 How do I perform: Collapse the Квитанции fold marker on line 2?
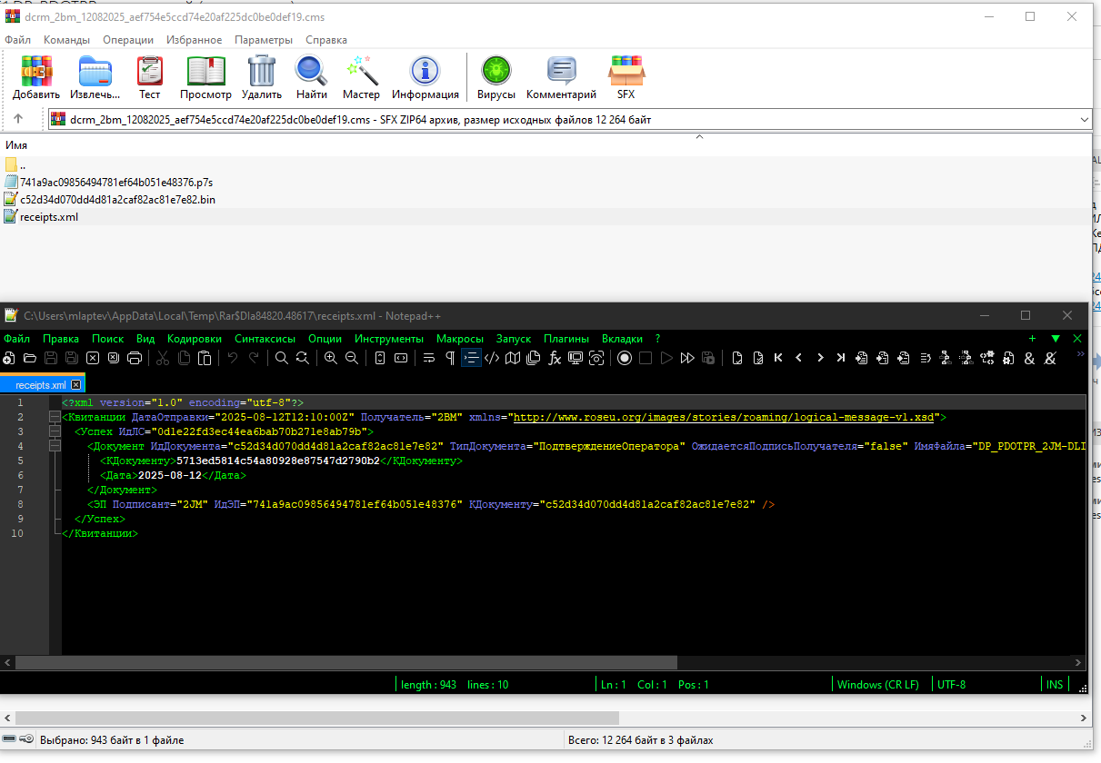click(x=55, y=417)
